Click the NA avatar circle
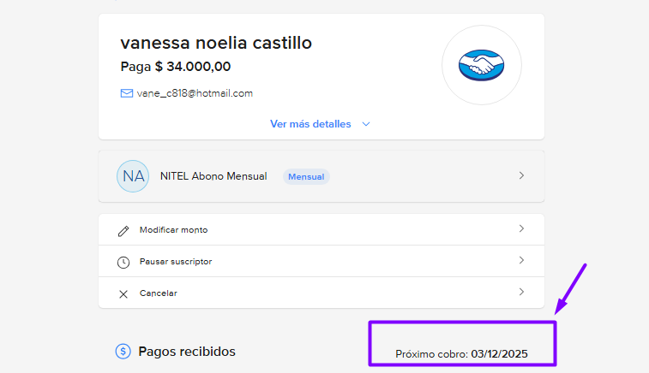Screen dimensions: 649x373 point(133,176)
